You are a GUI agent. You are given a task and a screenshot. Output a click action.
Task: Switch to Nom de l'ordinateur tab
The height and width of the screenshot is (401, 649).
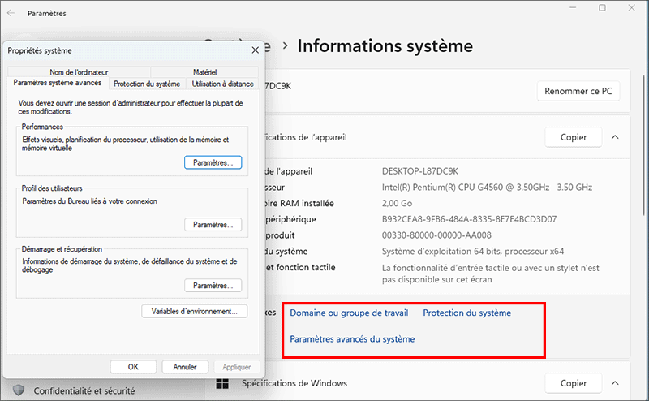pos(79,72)
